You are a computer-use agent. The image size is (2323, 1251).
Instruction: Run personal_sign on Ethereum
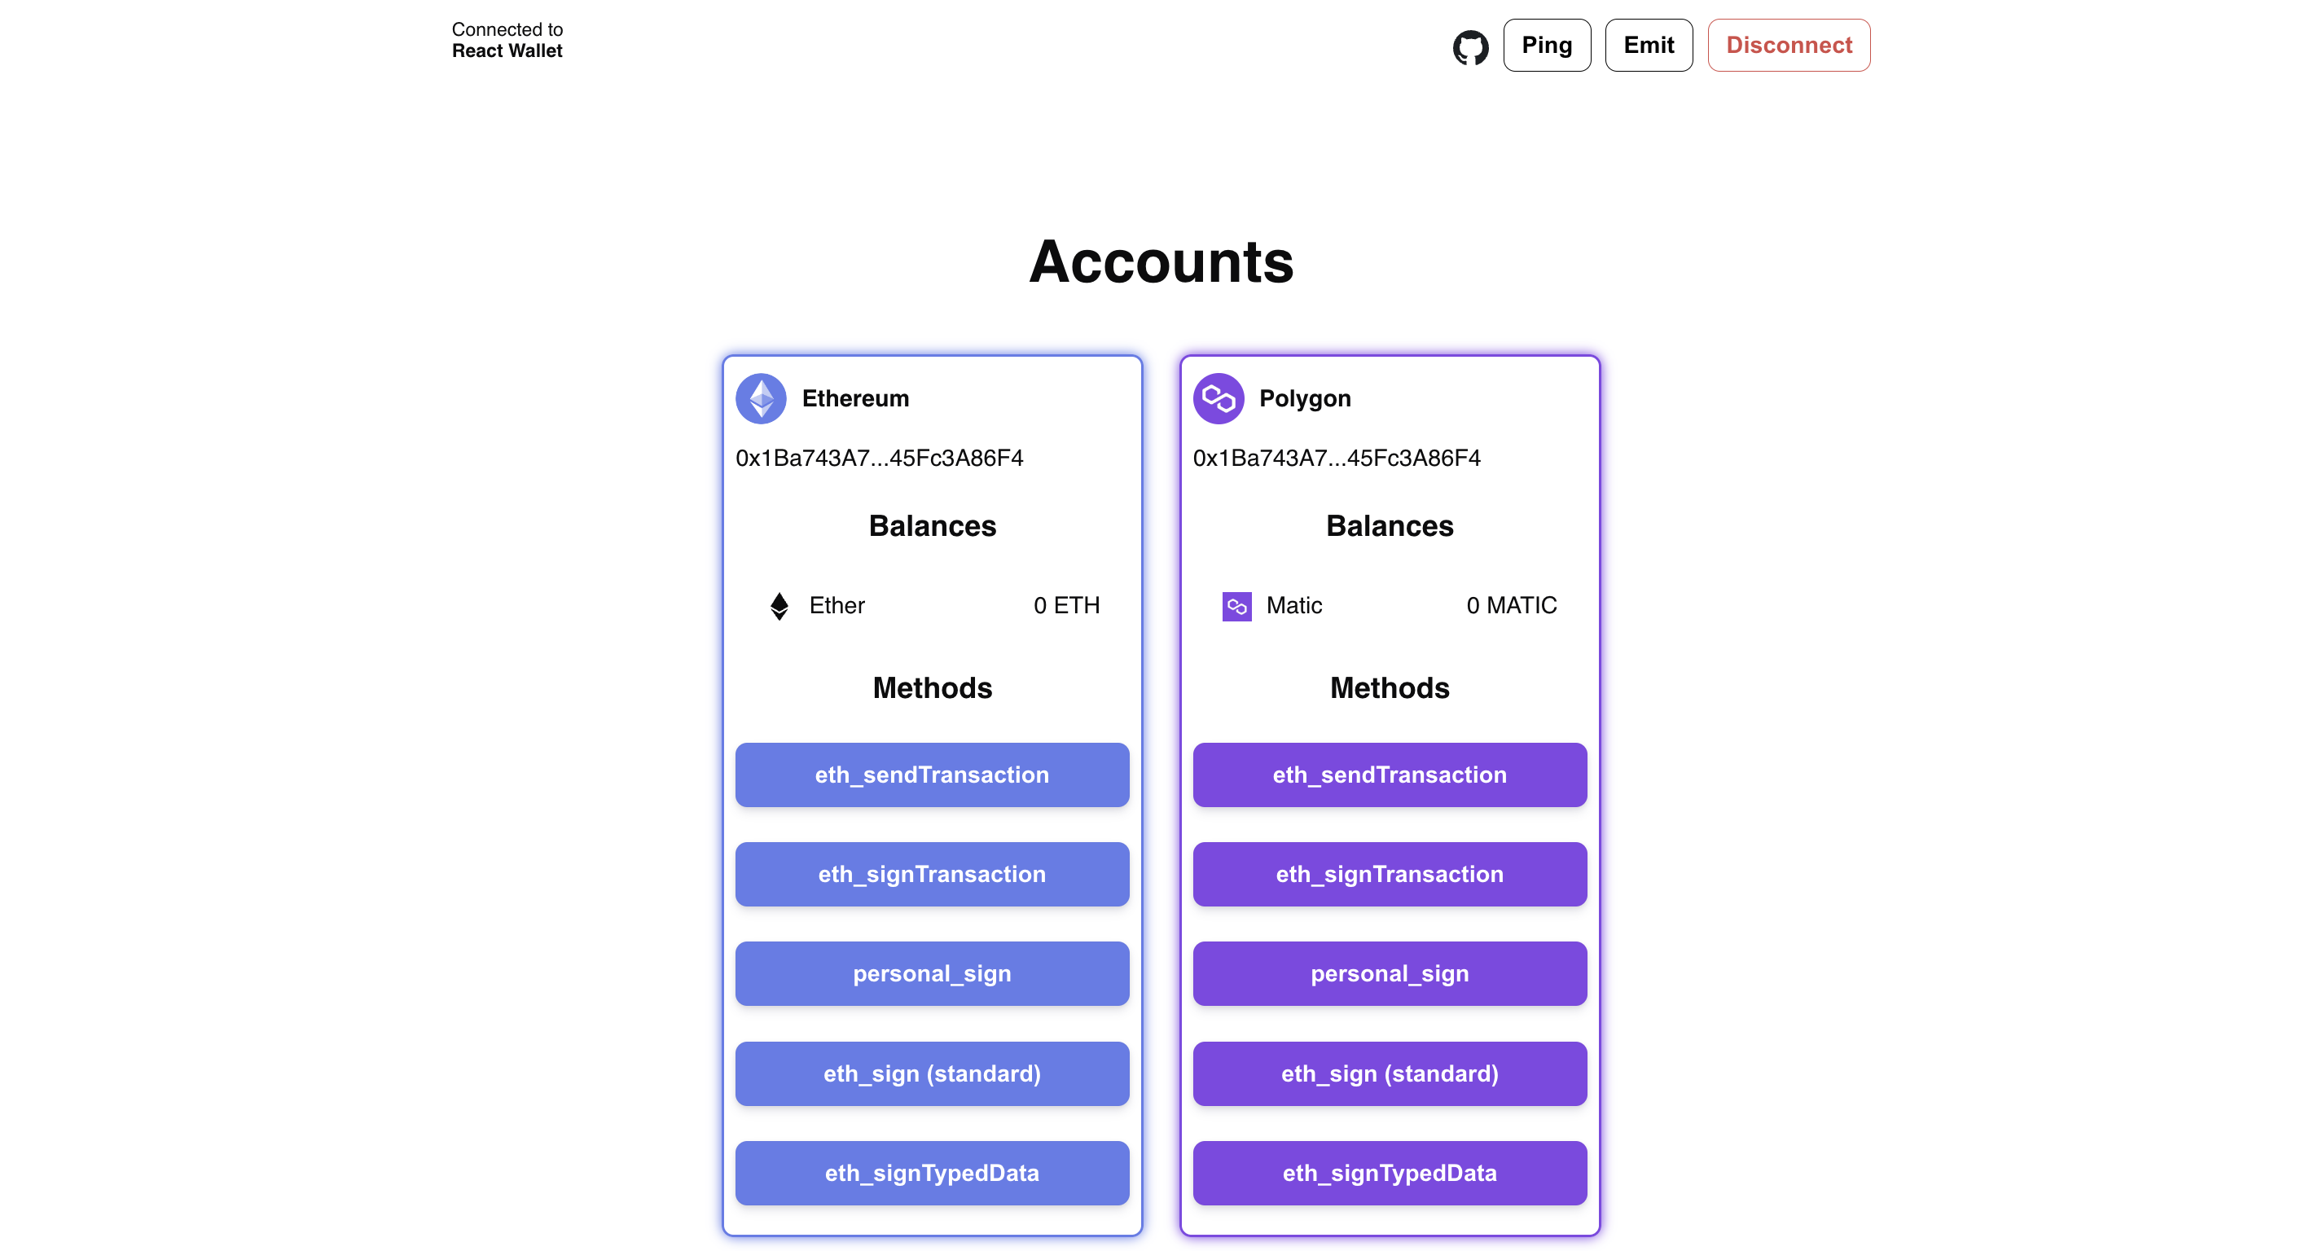[x=932, y=973]
